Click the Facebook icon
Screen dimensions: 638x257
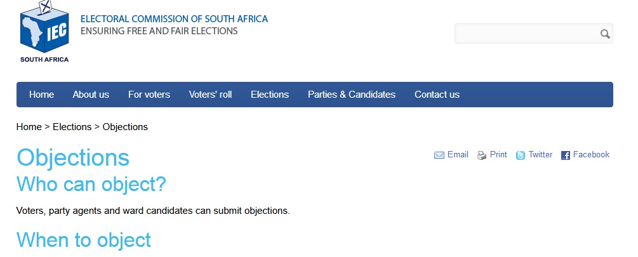566,155
